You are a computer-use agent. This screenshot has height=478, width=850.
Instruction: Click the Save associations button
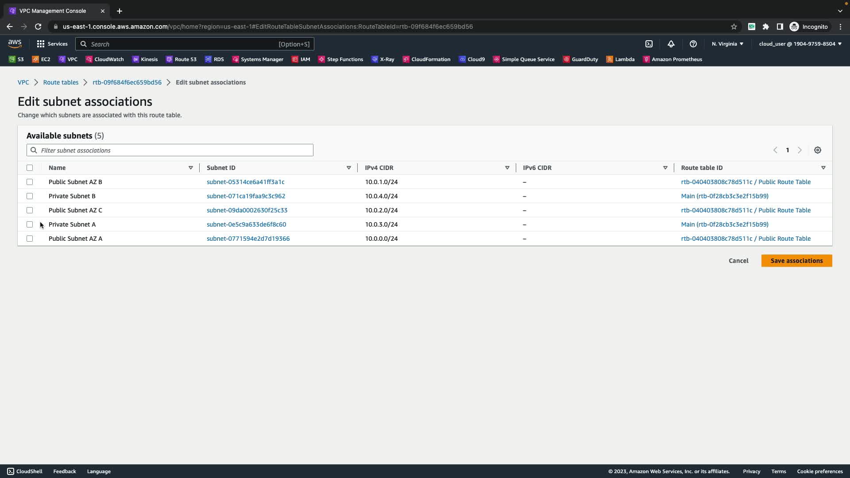pyautogui.click(x=796, y=261)
